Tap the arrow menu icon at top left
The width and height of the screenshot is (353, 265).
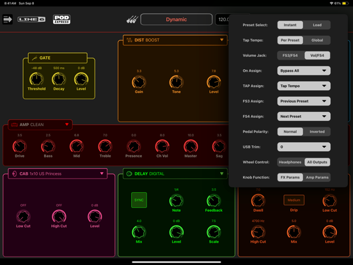point(8,19)
